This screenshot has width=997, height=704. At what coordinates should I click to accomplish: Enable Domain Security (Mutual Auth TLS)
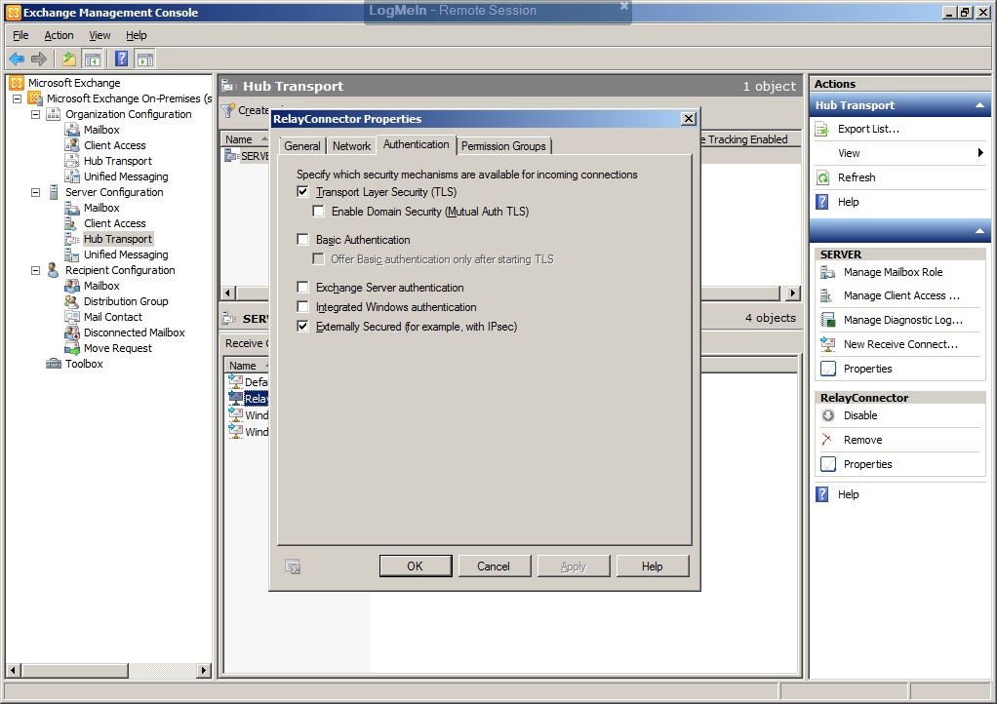pos(319,212)
